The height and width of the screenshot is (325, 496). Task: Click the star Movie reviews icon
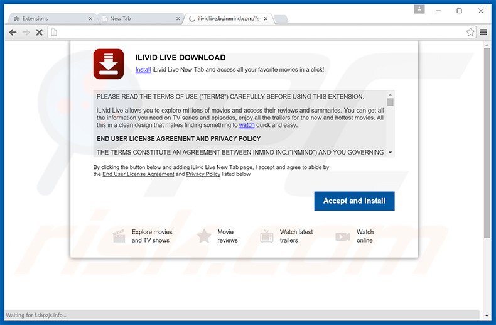tap(204, 236)
